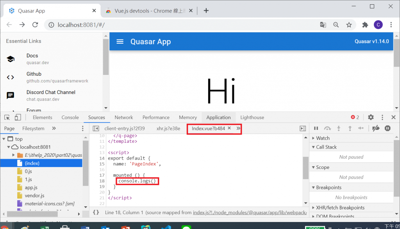Open a new browser tab
The image size is (400, 229).
206,11
